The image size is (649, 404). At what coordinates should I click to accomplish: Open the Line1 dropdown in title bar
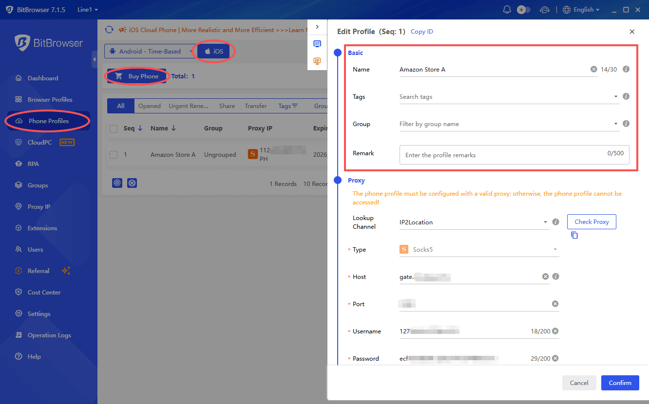[x=88, y=10]
